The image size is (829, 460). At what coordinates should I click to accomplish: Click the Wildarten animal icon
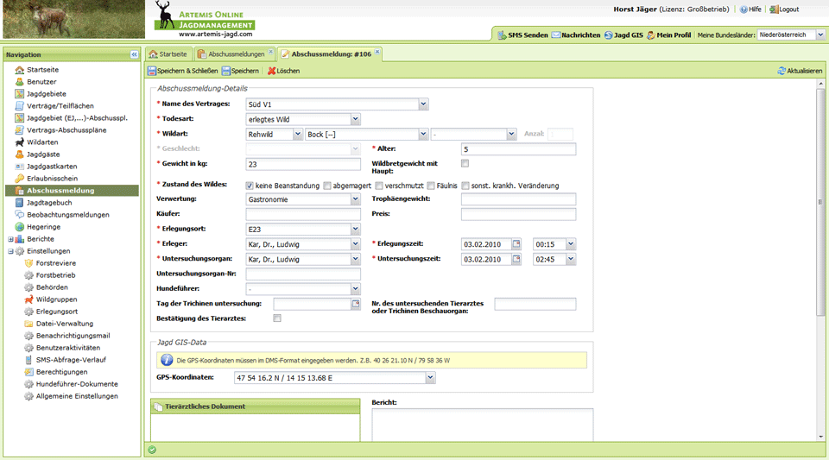coord(20,142)
